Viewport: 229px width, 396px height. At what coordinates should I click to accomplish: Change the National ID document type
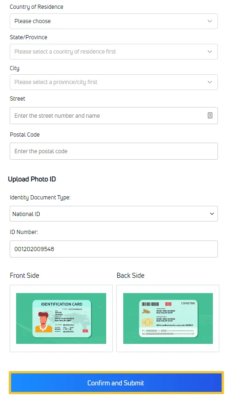coord(114,214)
